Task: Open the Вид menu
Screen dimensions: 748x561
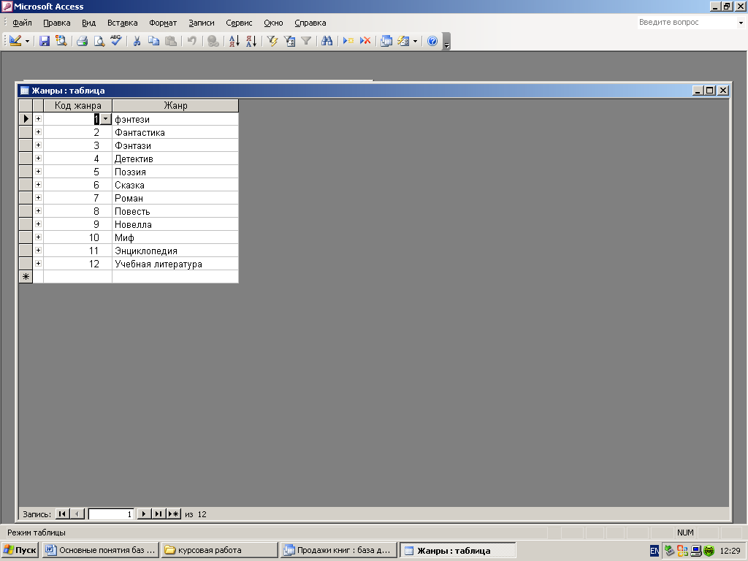Action: (x=88, y=23)
